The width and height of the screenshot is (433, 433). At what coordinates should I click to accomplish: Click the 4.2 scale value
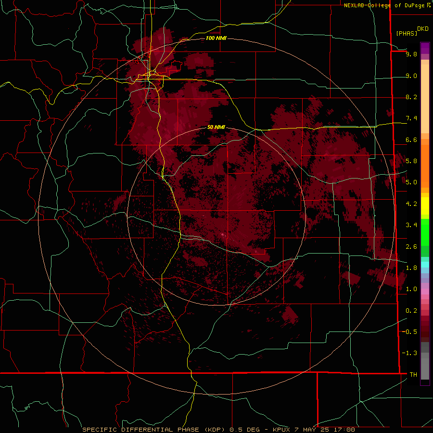tap(411, 204)
